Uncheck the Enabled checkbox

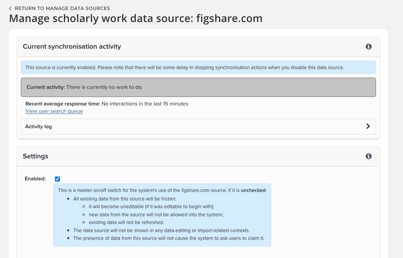pos(58,179)
